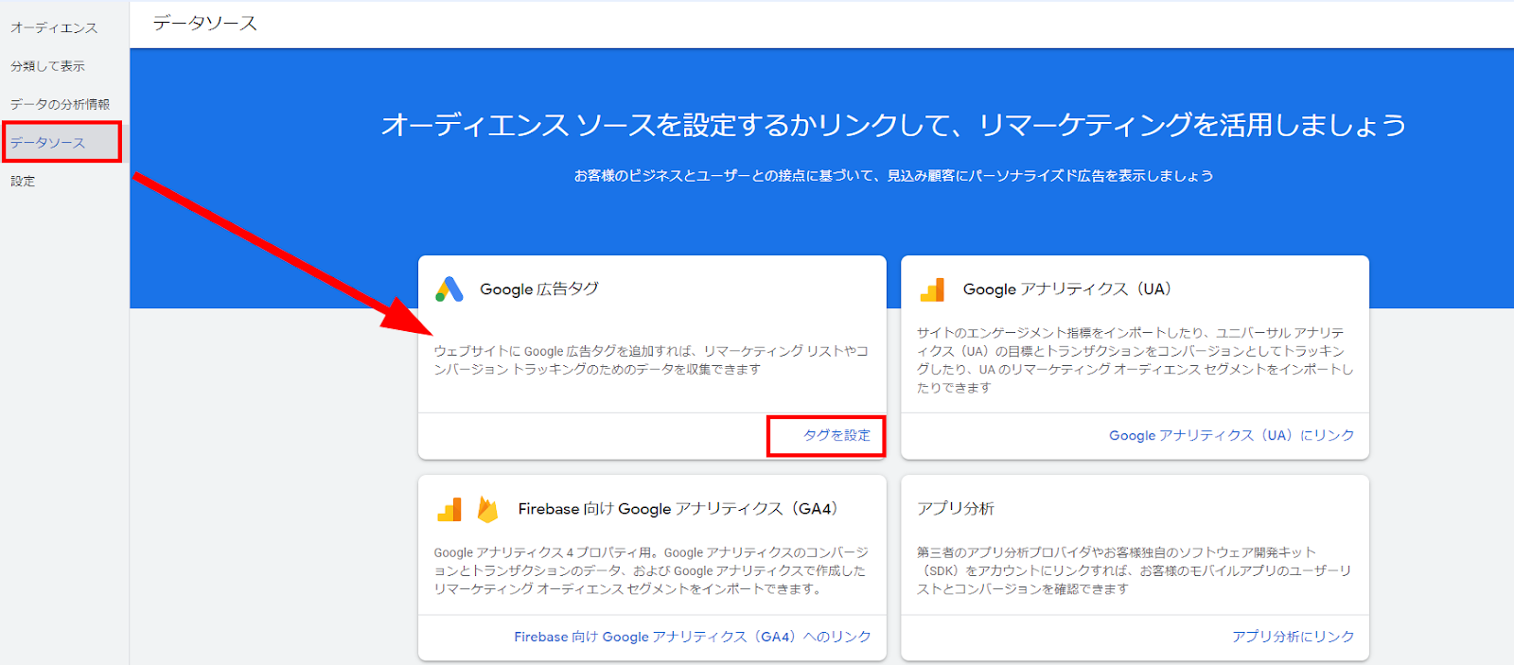Click the Firebase flame icon
Image resolution: width=1514 pixels, height=665 pixels.
click(487, 509)
